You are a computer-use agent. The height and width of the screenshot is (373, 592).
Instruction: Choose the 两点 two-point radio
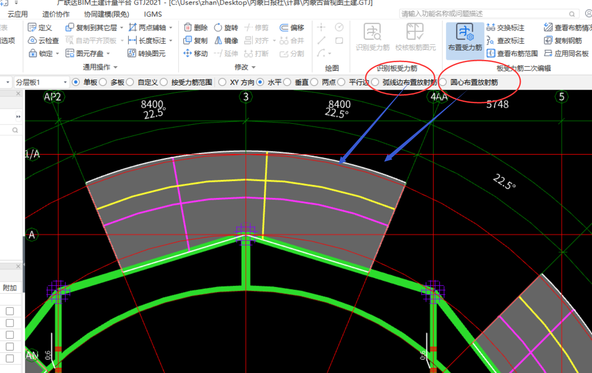[314, 82]
